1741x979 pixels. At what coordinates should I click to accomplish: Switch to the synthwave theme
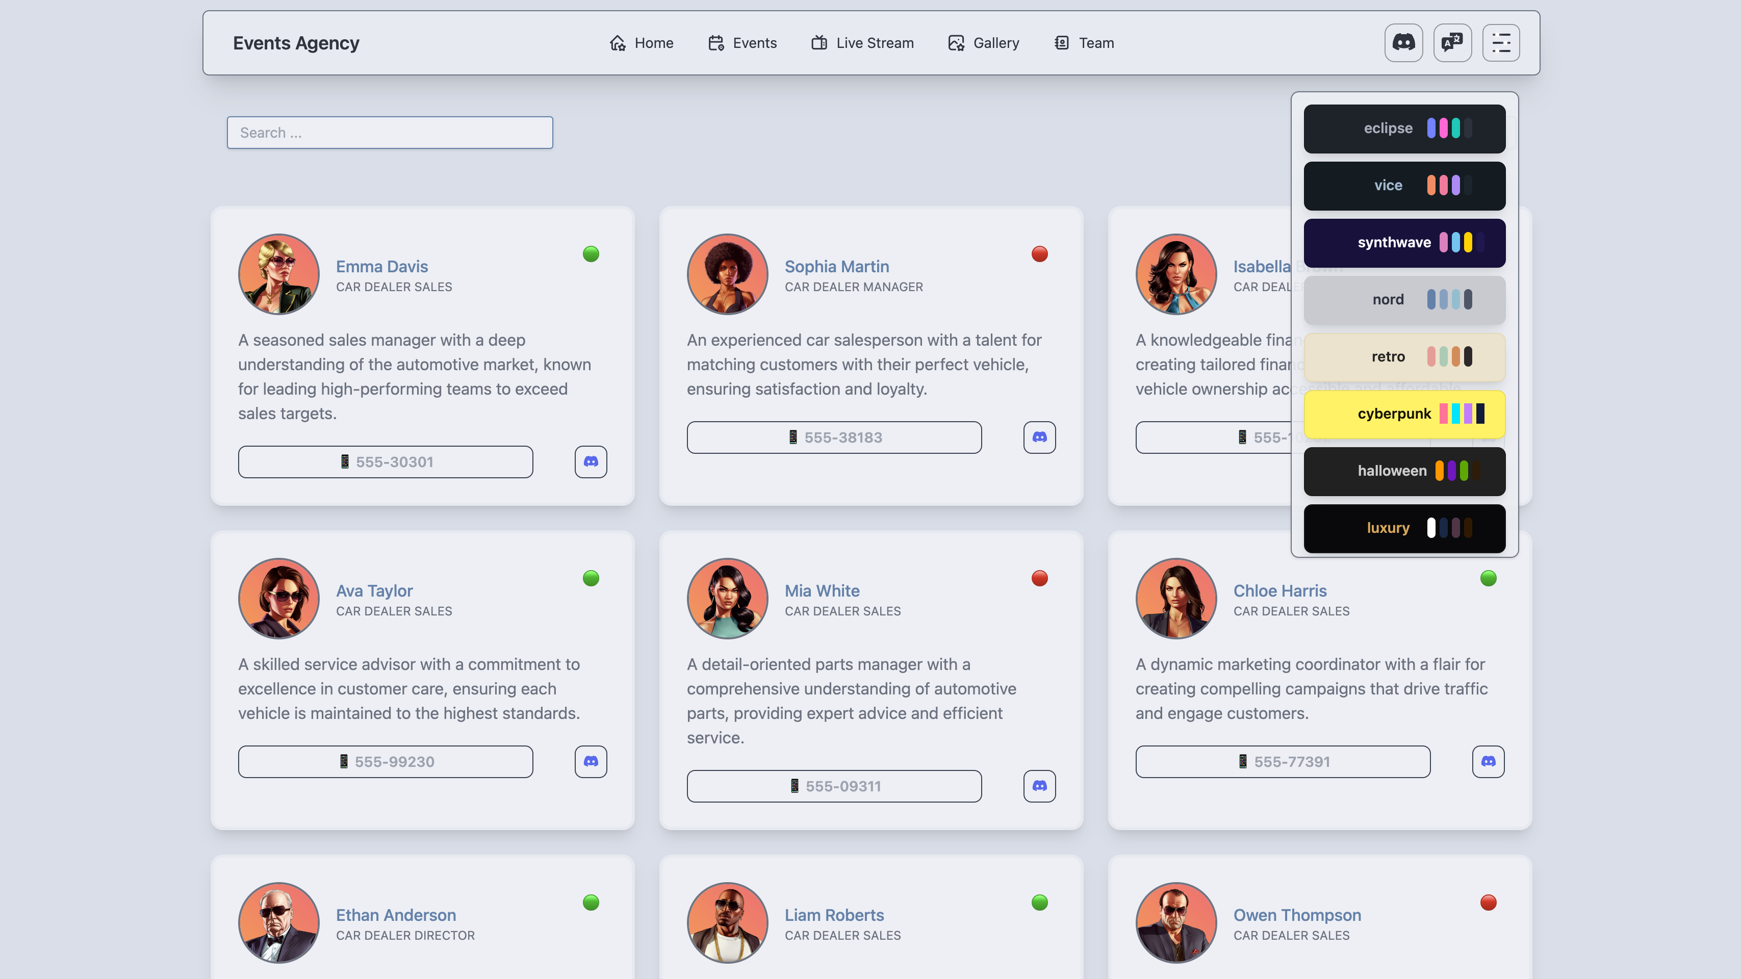click(x=1404, y=243)
